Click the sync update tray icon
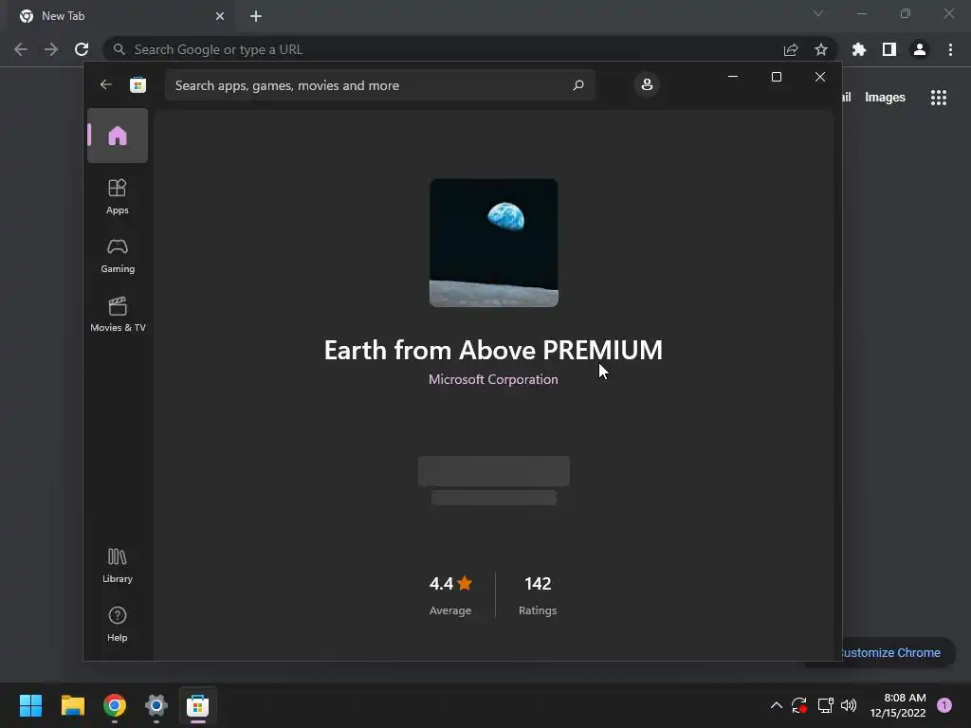 tap(799, 705)
